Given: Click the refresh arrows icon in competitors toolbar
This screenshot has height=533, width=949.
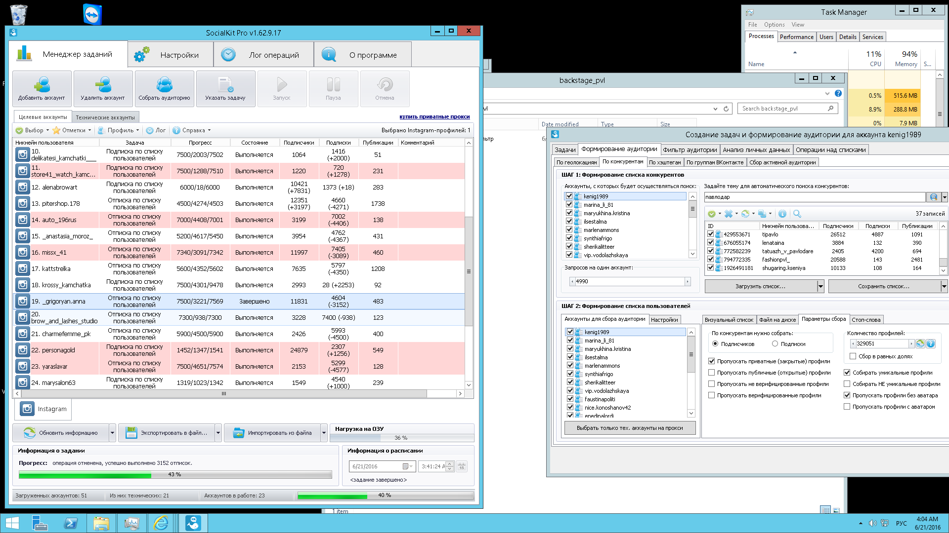Looking at the screenshot, I should 745,214.
